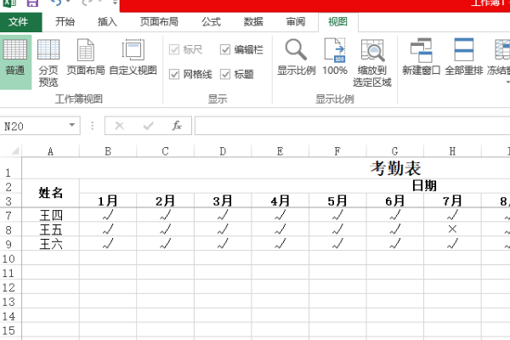Arrange All windows (全部重排)
Screen dimensions: 510x340
(x=464, y=57)
